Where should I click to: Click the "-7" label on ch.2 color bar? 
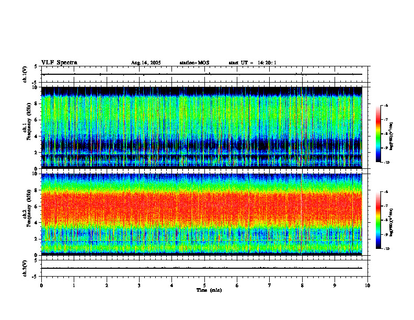coord(386,206)
